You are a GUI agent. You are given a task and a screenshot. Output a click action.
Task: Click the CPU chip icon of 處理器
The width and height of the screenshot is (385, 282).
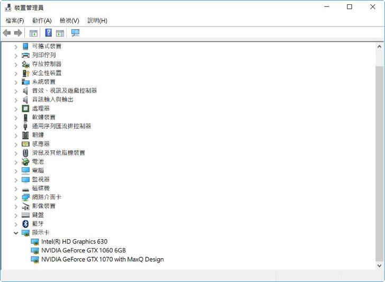(25, 108)
